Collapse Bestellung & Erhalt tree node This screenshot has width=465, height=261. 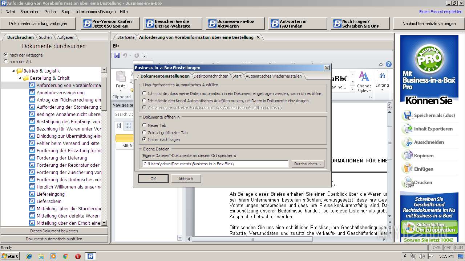click(x=20, y=78)
